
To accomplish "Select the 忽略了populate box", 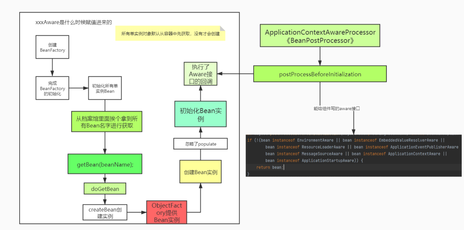I will [x=201, y=144].
